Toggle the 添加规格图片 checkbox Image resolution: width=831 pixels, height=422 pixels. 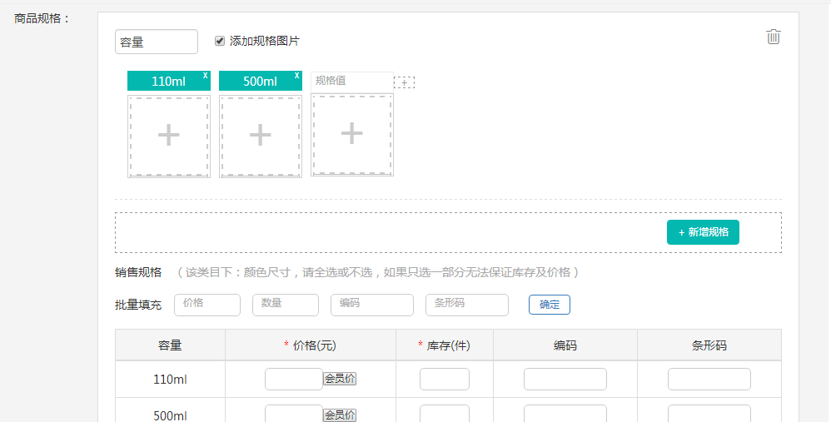point(220,41)
